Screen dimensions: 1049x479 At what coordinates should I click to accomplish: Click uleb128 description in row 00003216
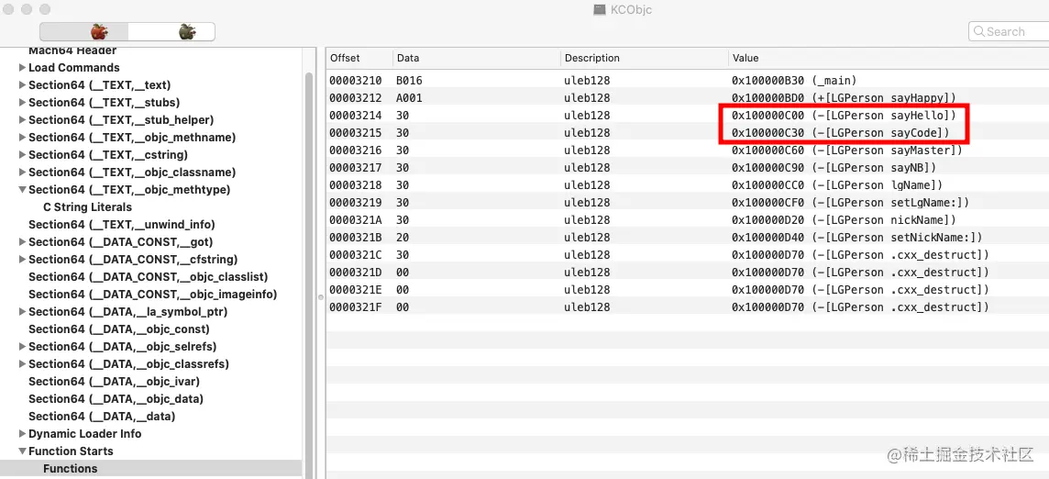point(588,150)
